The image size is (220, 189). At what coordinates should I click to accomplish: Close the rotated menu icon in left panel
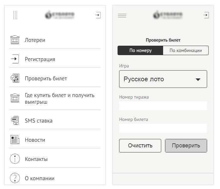pos(15,15)
